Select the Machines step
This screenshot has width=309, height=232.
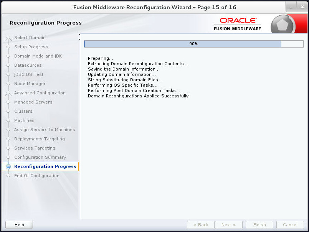click(24, 120)
